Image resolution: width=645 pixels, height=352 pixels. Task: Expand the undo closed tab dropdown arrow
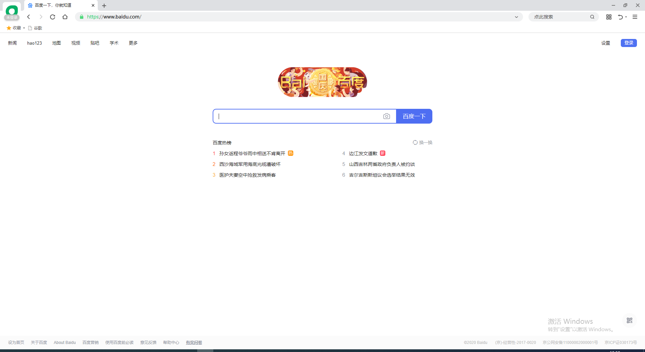pyautogui.click(x=626, y=17)
